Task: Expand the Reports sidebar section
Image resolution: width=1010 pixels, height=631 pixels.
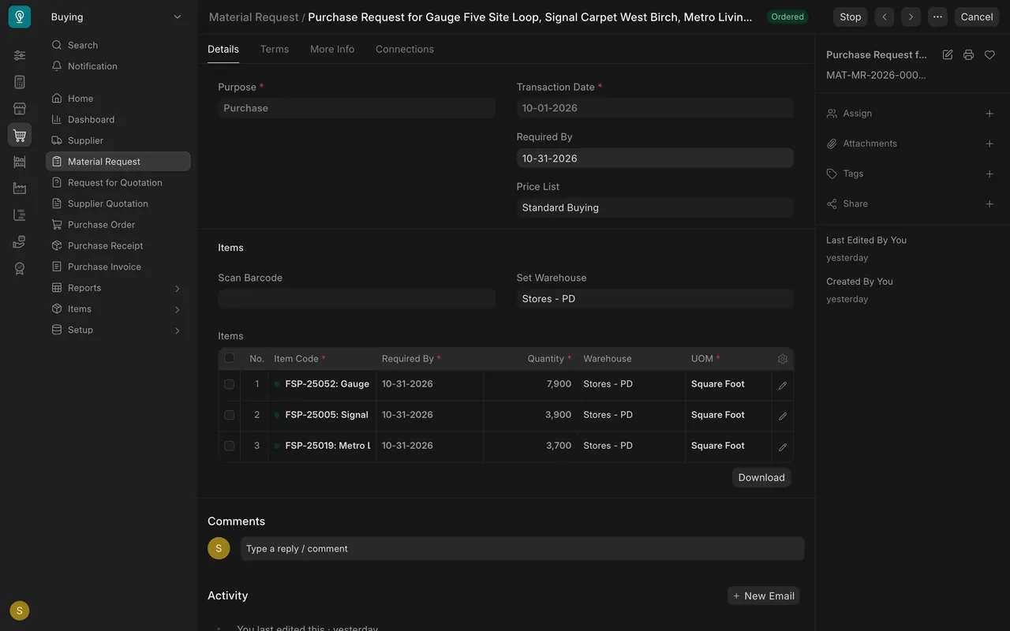Action: tap(118, 288)
